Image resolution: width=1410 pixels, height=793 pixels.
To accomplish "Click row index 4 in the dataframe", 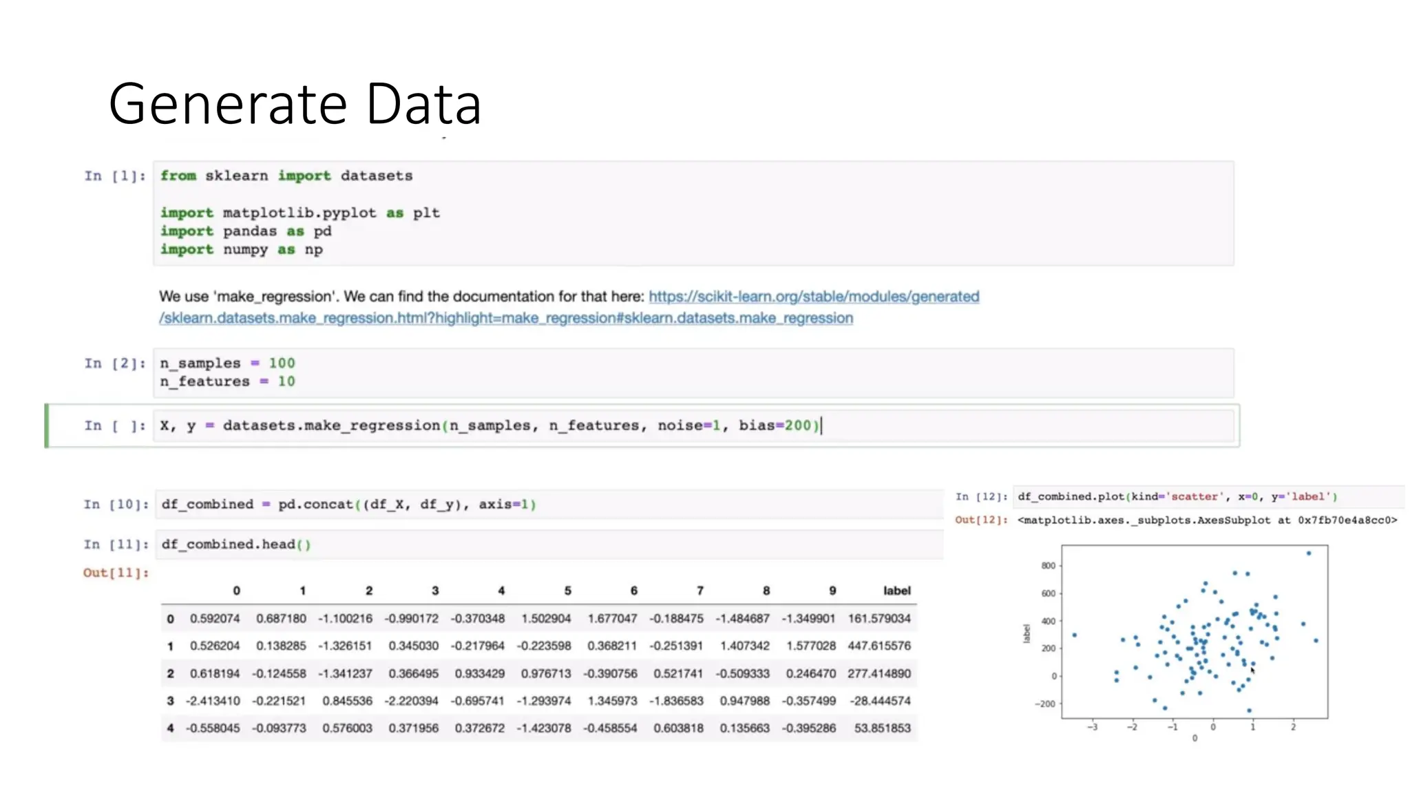I will [x=170, y=728].
